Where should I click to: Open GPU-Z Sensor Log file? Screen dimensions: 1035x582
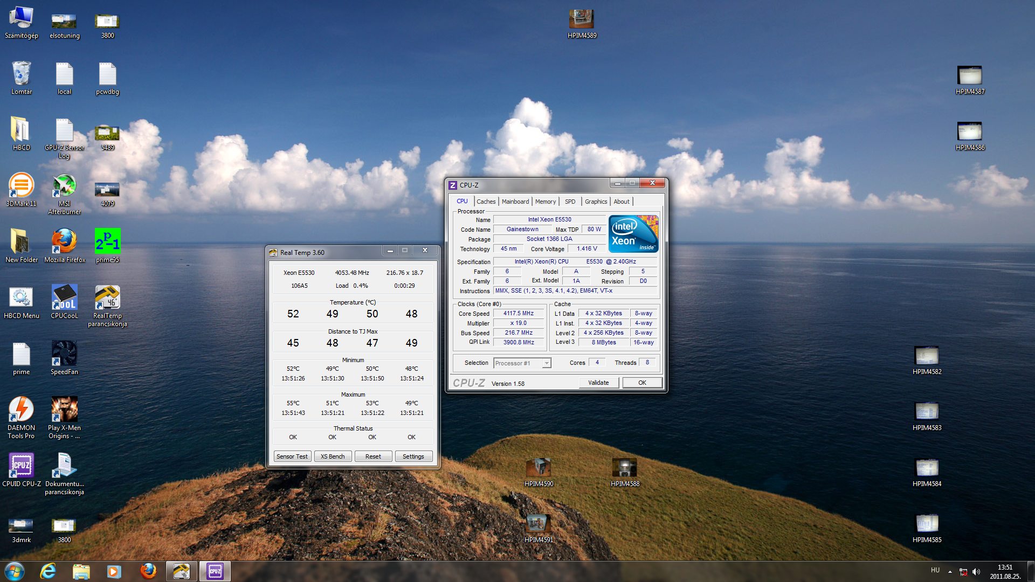[x=64, y=138]
